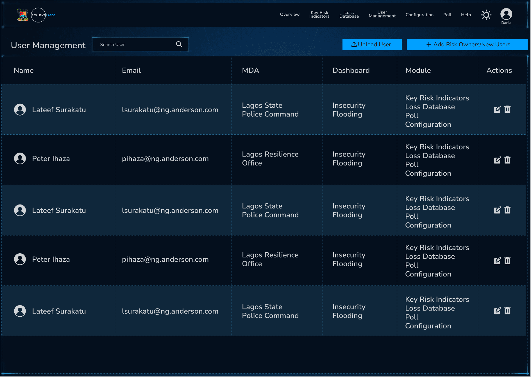
Task: Click the MDA column header
Action: coord(251,70)
